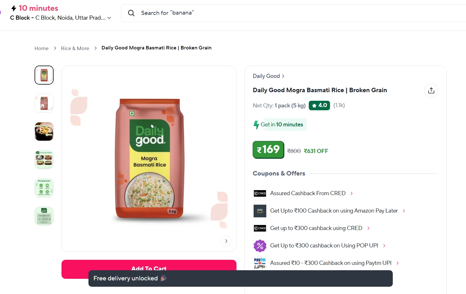
Task: Click the Amazon Pay Later offer icon
Action: tap(260, 211)
